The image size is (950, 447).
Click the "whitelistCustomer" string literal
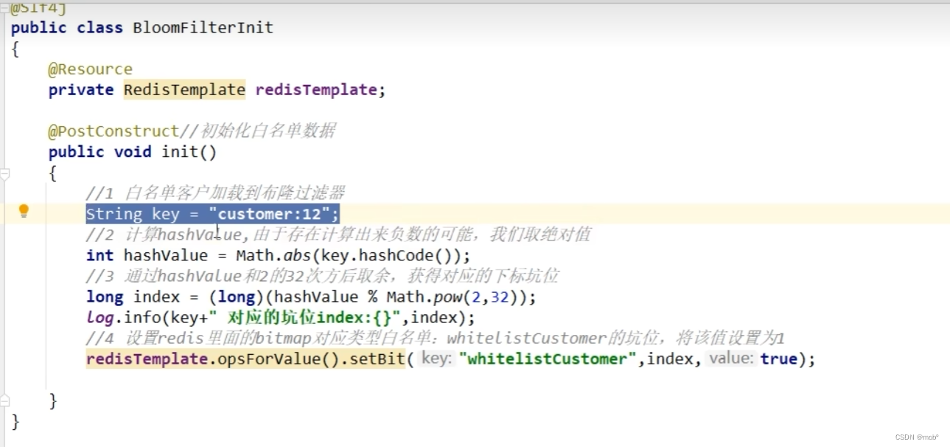(548, 358)
